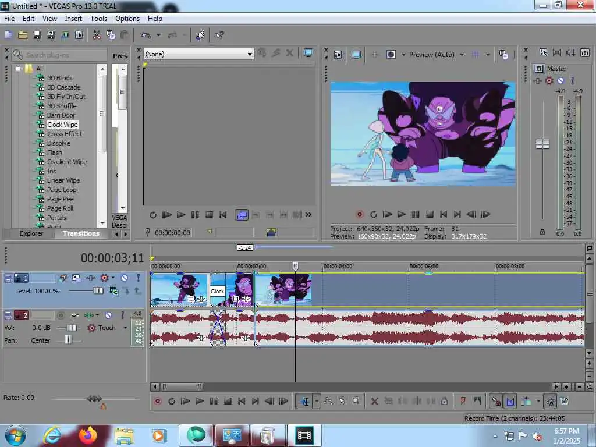This screenshot has width=596, height=447.
Task: Toggle Master bus mute icon
Action: (560, 80)
